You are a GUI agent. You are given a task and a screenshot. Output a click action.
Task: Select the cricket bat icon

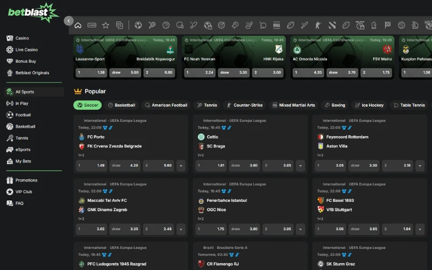[304, 25]
